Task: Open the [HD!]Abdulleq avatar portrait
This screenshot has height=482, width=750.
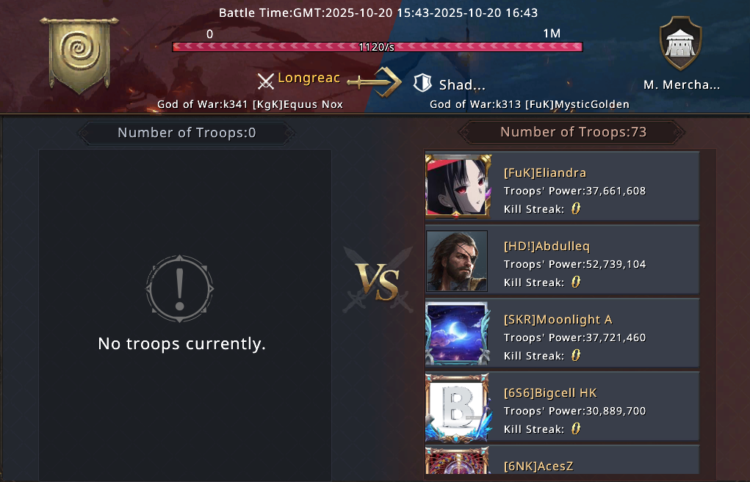Action: tap(457, 261)
